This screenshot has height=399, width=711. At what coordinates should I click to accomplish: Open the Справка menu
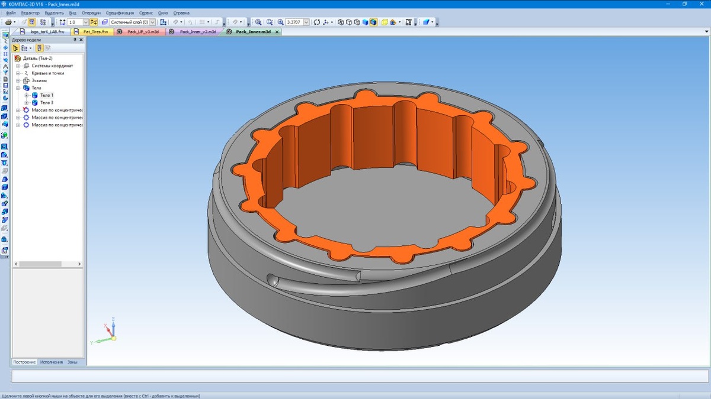coord(182,12)
